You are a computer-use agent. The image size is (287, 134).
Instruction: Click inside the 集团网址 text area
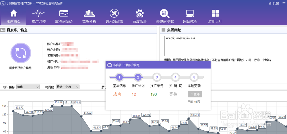(226, 46)
